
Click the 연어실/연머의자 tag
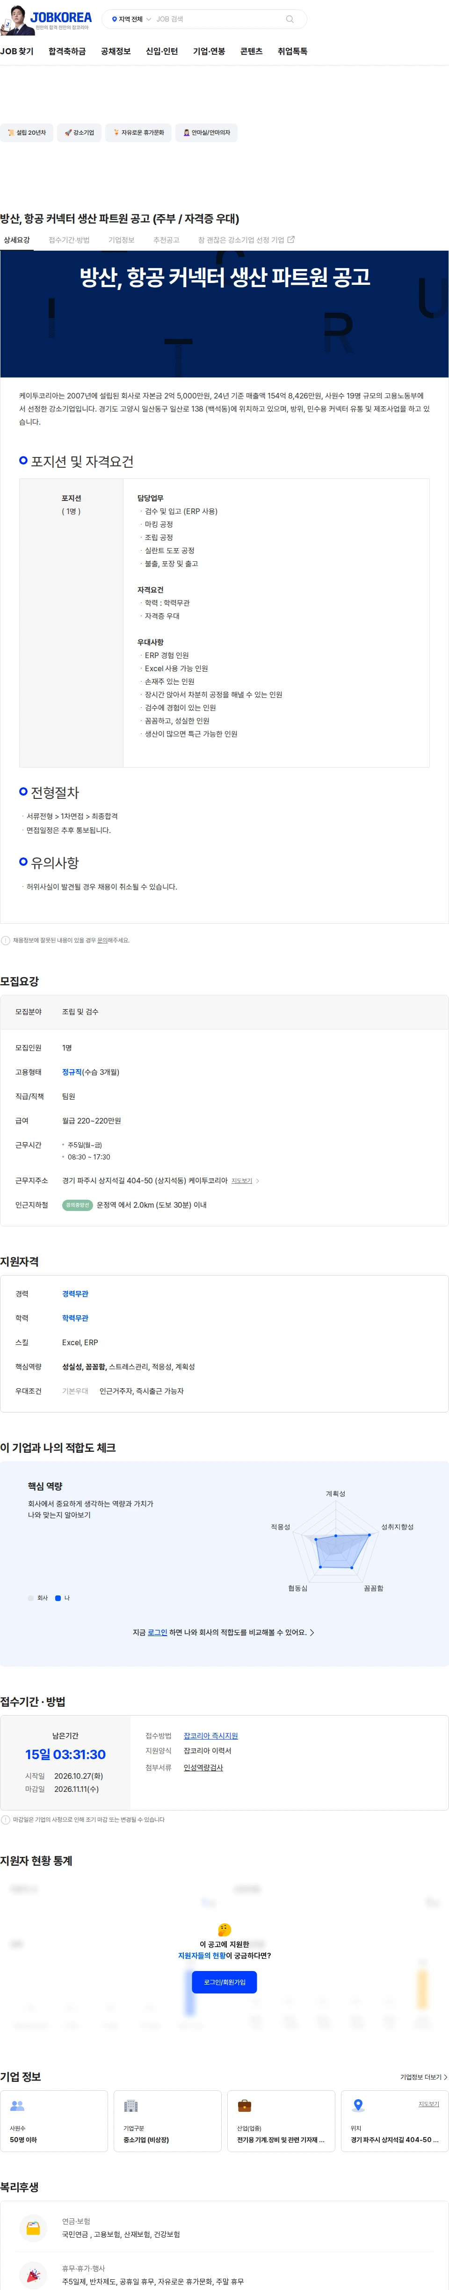click(206, 132)
